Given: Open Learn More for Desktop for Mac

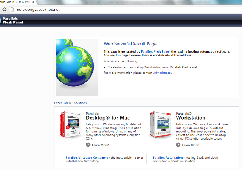Looking at the screenshot, I should (x=100, y=145).
